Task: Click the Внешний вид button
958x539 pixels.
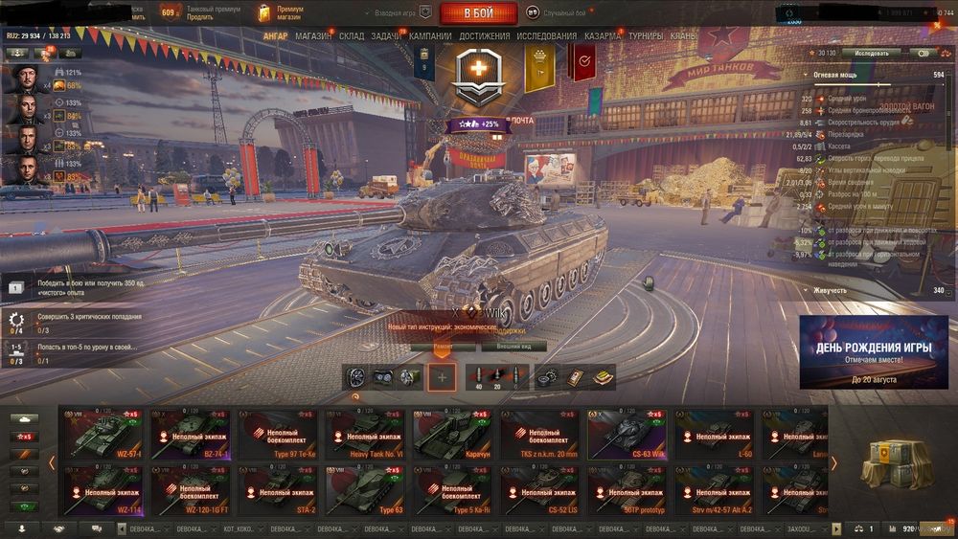Action: pyautogui.click(x=513, y=347)
